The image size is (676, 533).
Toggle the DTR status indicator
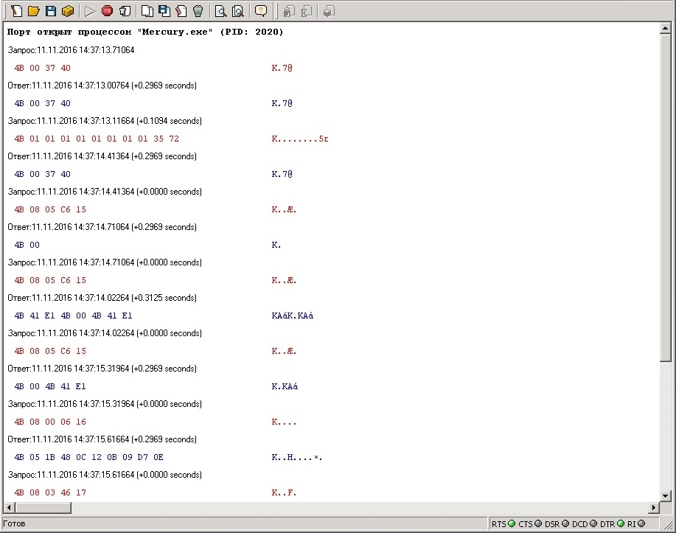(x=621, y=523)
